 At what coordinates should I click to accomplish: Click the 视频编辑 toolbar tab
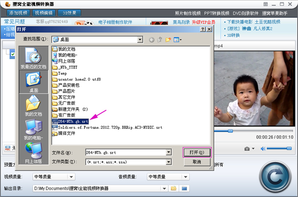(x=44, y=13)
